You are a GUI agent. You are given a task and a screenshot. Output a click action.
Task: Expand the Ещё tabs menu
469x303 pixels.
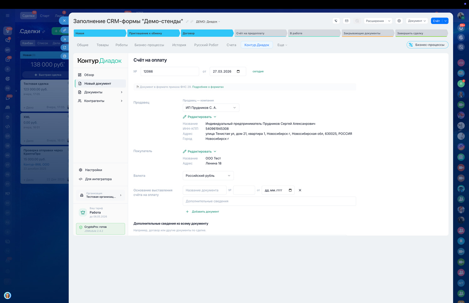282,45
